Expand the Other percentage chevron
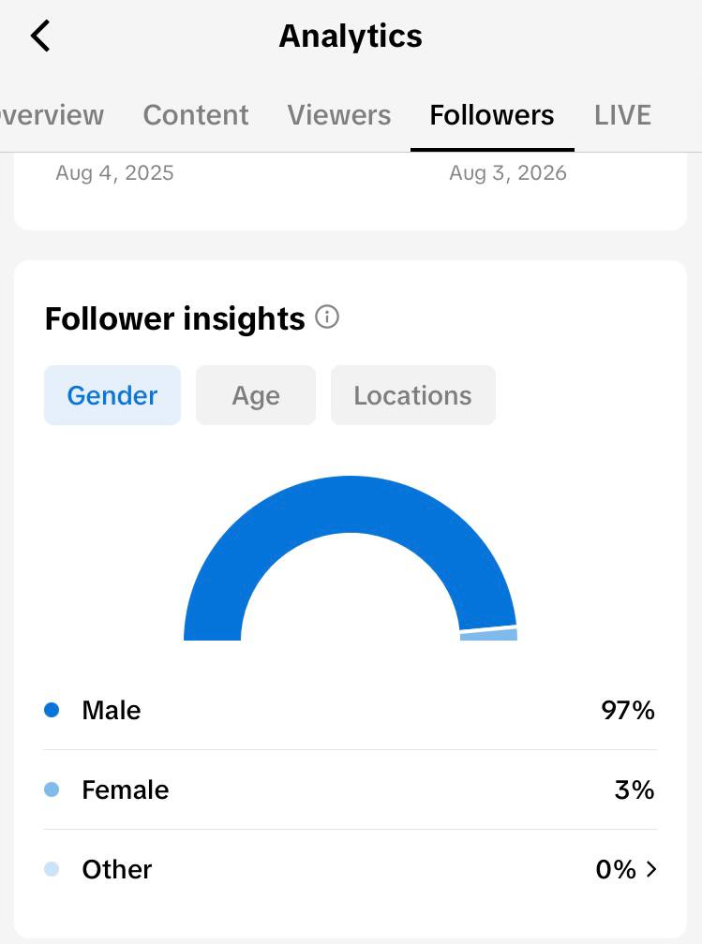This screenshot has height=944, width=702. click(x=650, y=869)
